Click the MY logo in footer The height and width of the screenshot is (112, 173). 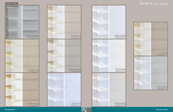coord(86,109)
